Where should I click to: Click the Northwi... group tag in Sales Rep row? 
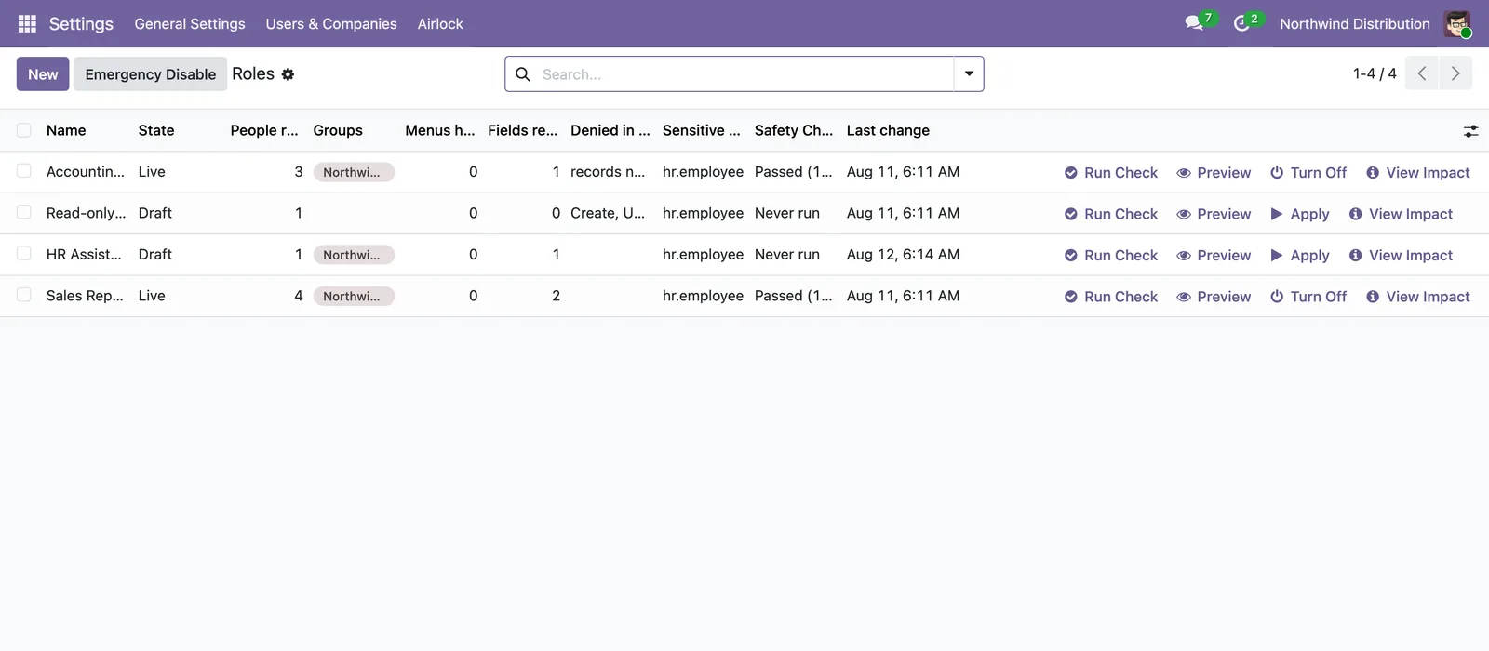click(x=354, y=296)
